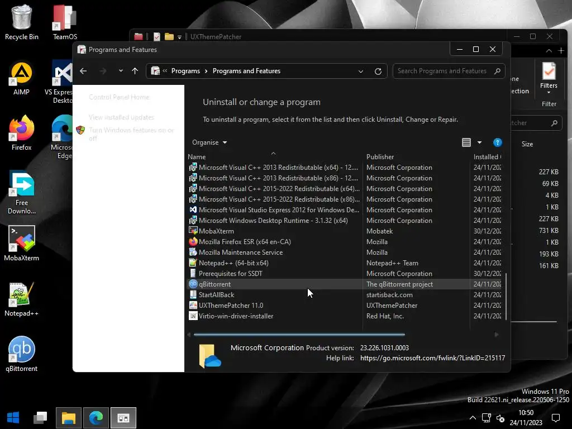Go back in Programs and Features
Screen dimensions: 572x429
click(x=83, y=71)
